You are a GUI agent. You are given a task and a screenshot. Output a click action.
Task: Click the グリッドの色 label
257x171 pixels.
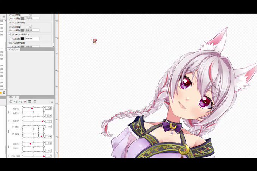(x=15, y=39)
